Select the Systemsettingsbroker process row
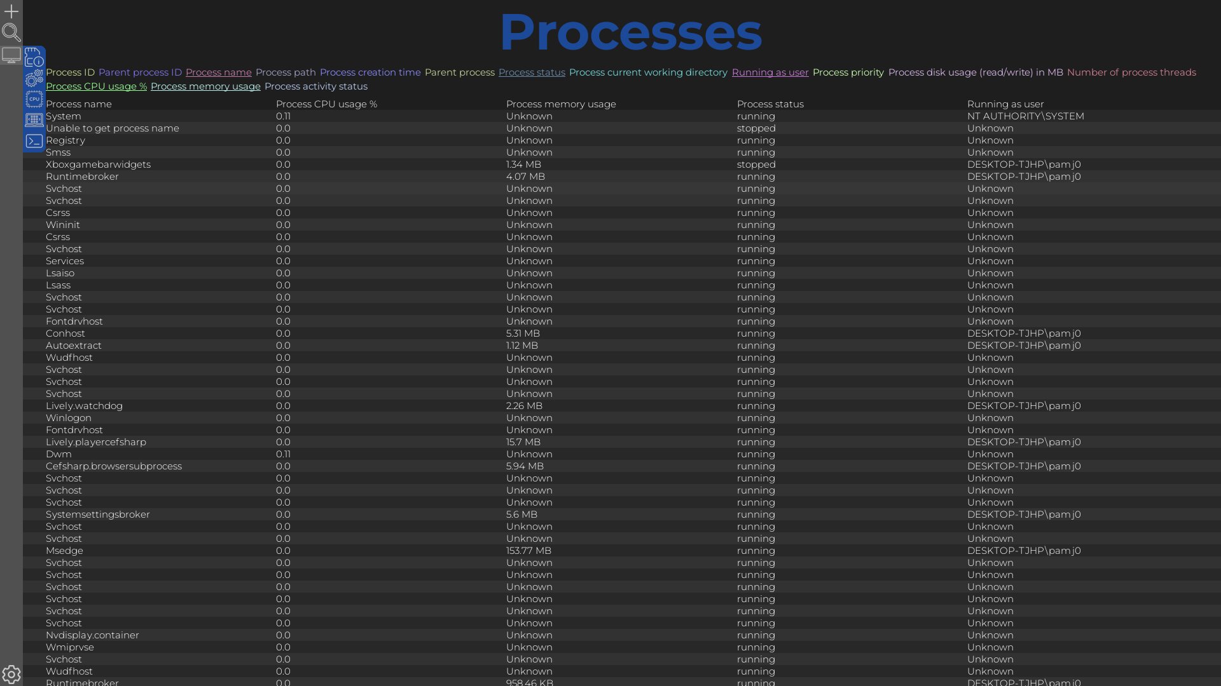This screenshot has width=1221, height=686. [622, 514]
